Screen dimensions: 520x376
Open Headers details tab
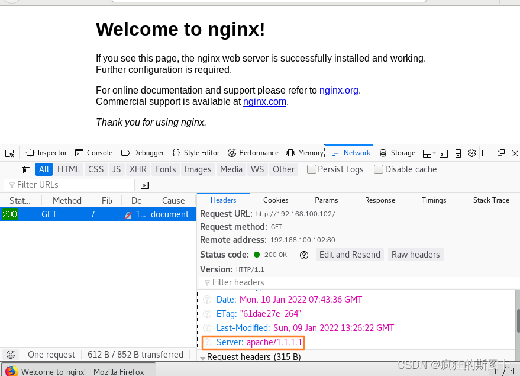coord(223,200)
